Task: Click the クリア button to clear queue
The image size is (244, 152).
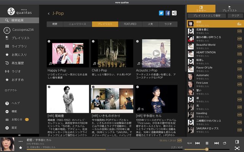Action: (x=236, y=16)
